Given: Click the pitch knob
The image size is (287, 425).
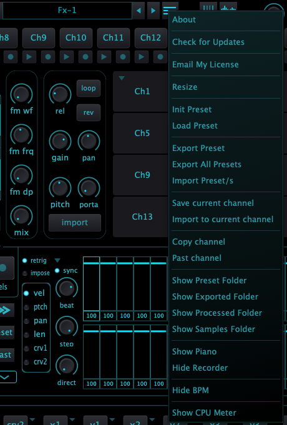Looking at the screenshot, I should click(x=60, y=188).
